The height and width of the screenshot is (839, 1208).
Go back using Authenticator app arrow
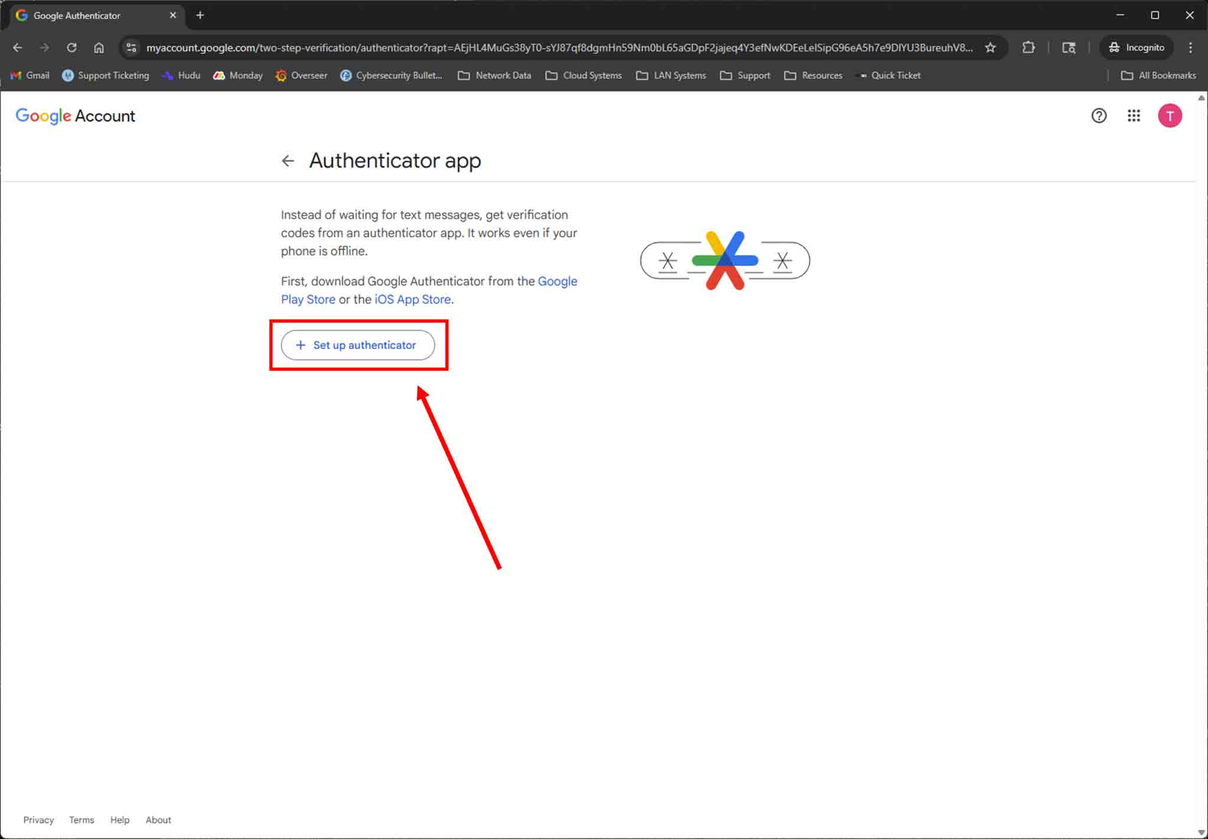[x=288, y=160]
